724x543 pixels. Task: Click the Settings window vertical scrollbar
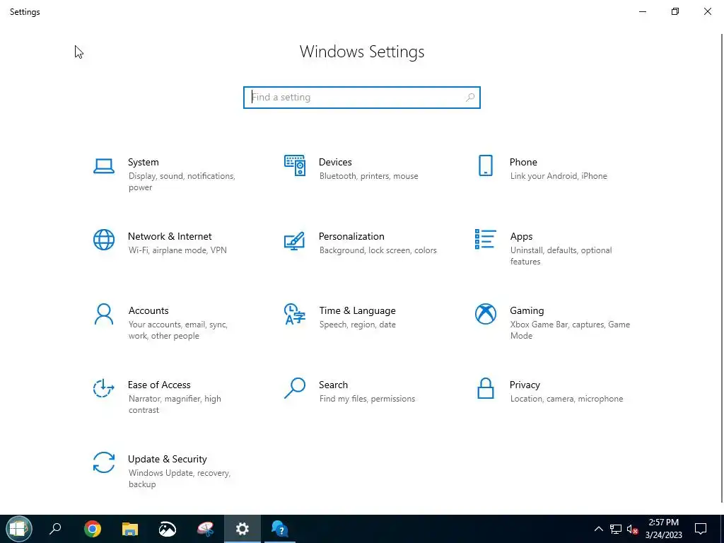tap(722, 268)
